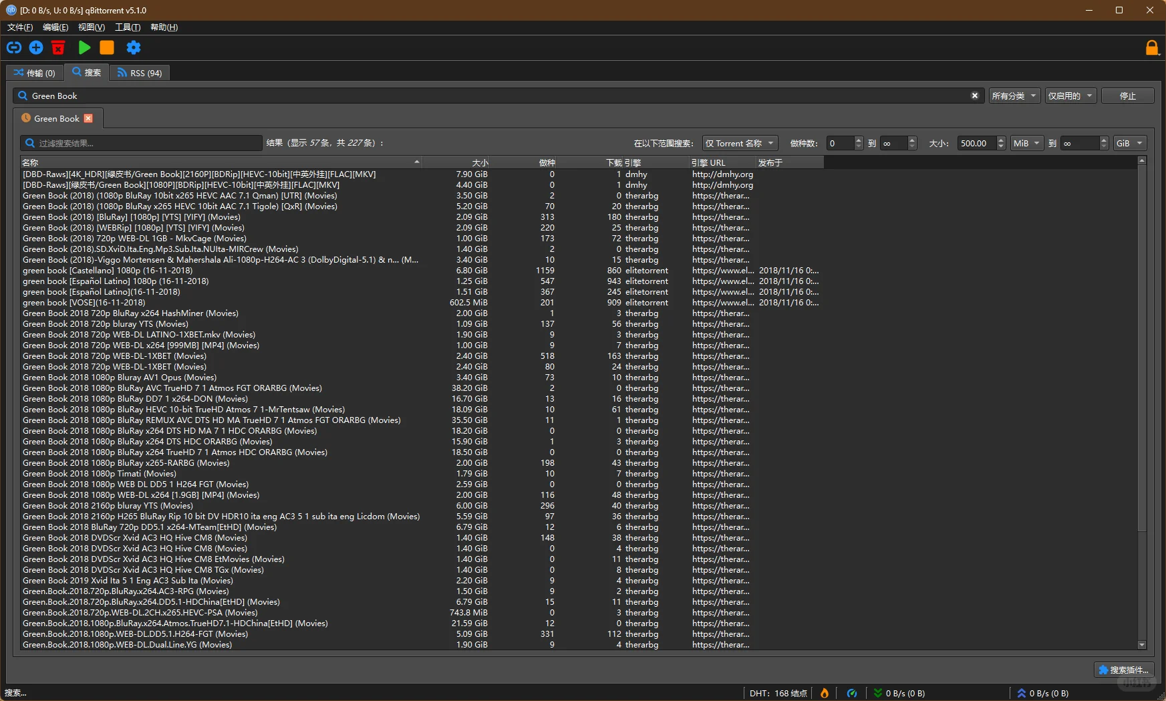Close the Green Book results tab

click(x=88, y=118)
